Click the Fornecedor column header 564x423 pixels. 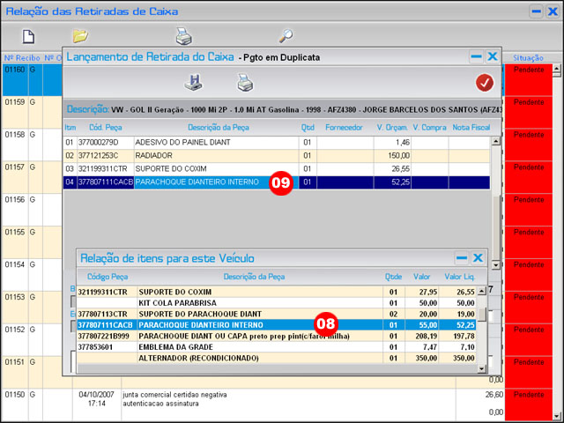tap(344, 127)
